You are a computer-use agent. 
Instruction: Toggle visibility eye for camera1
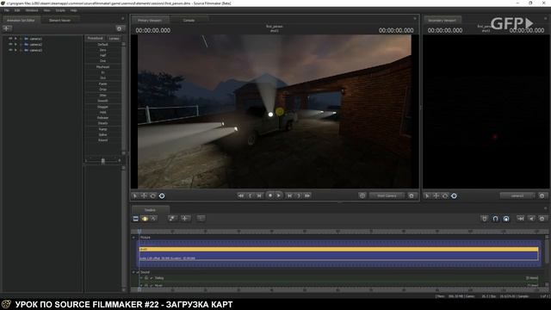coord(10,39)
